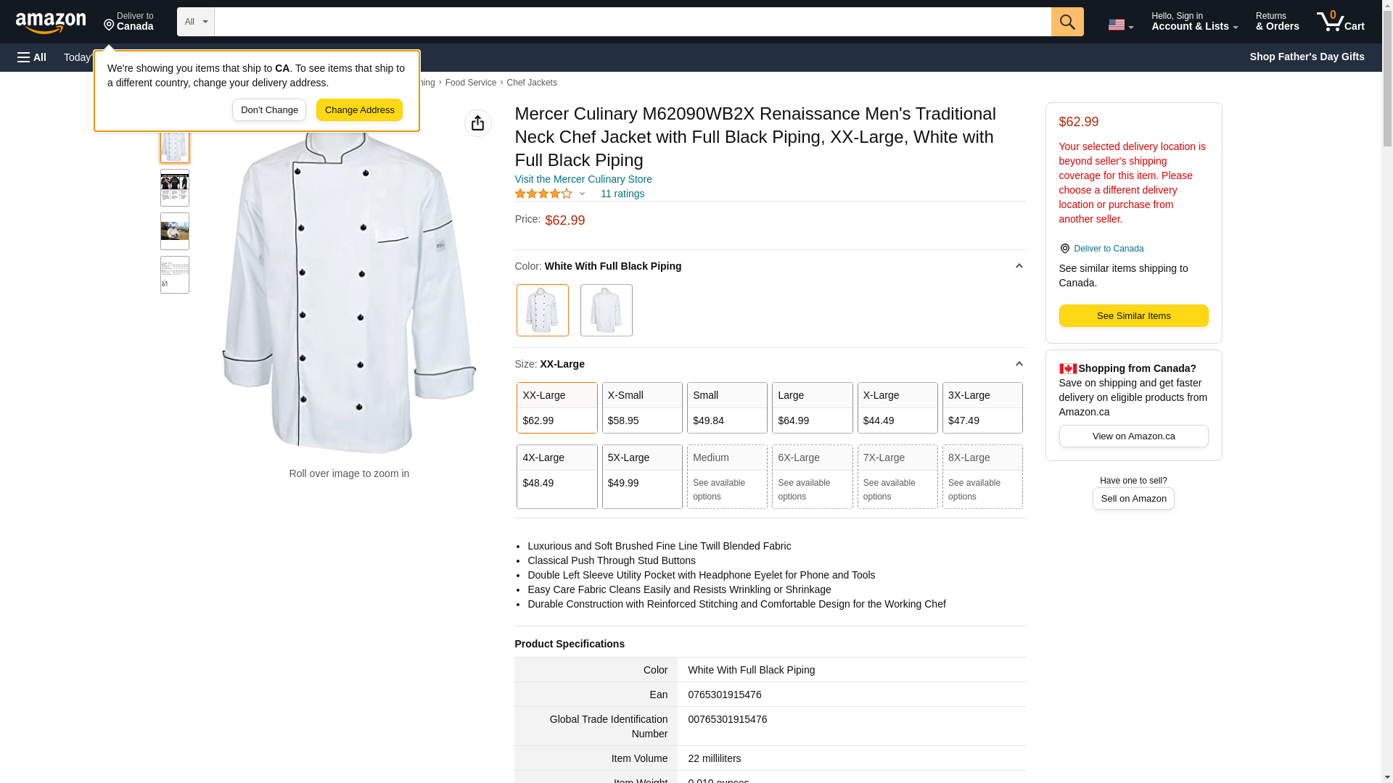Choose the 5X-Large size option
Viewport: 1393px width, 783px height.
coord(642,476)
